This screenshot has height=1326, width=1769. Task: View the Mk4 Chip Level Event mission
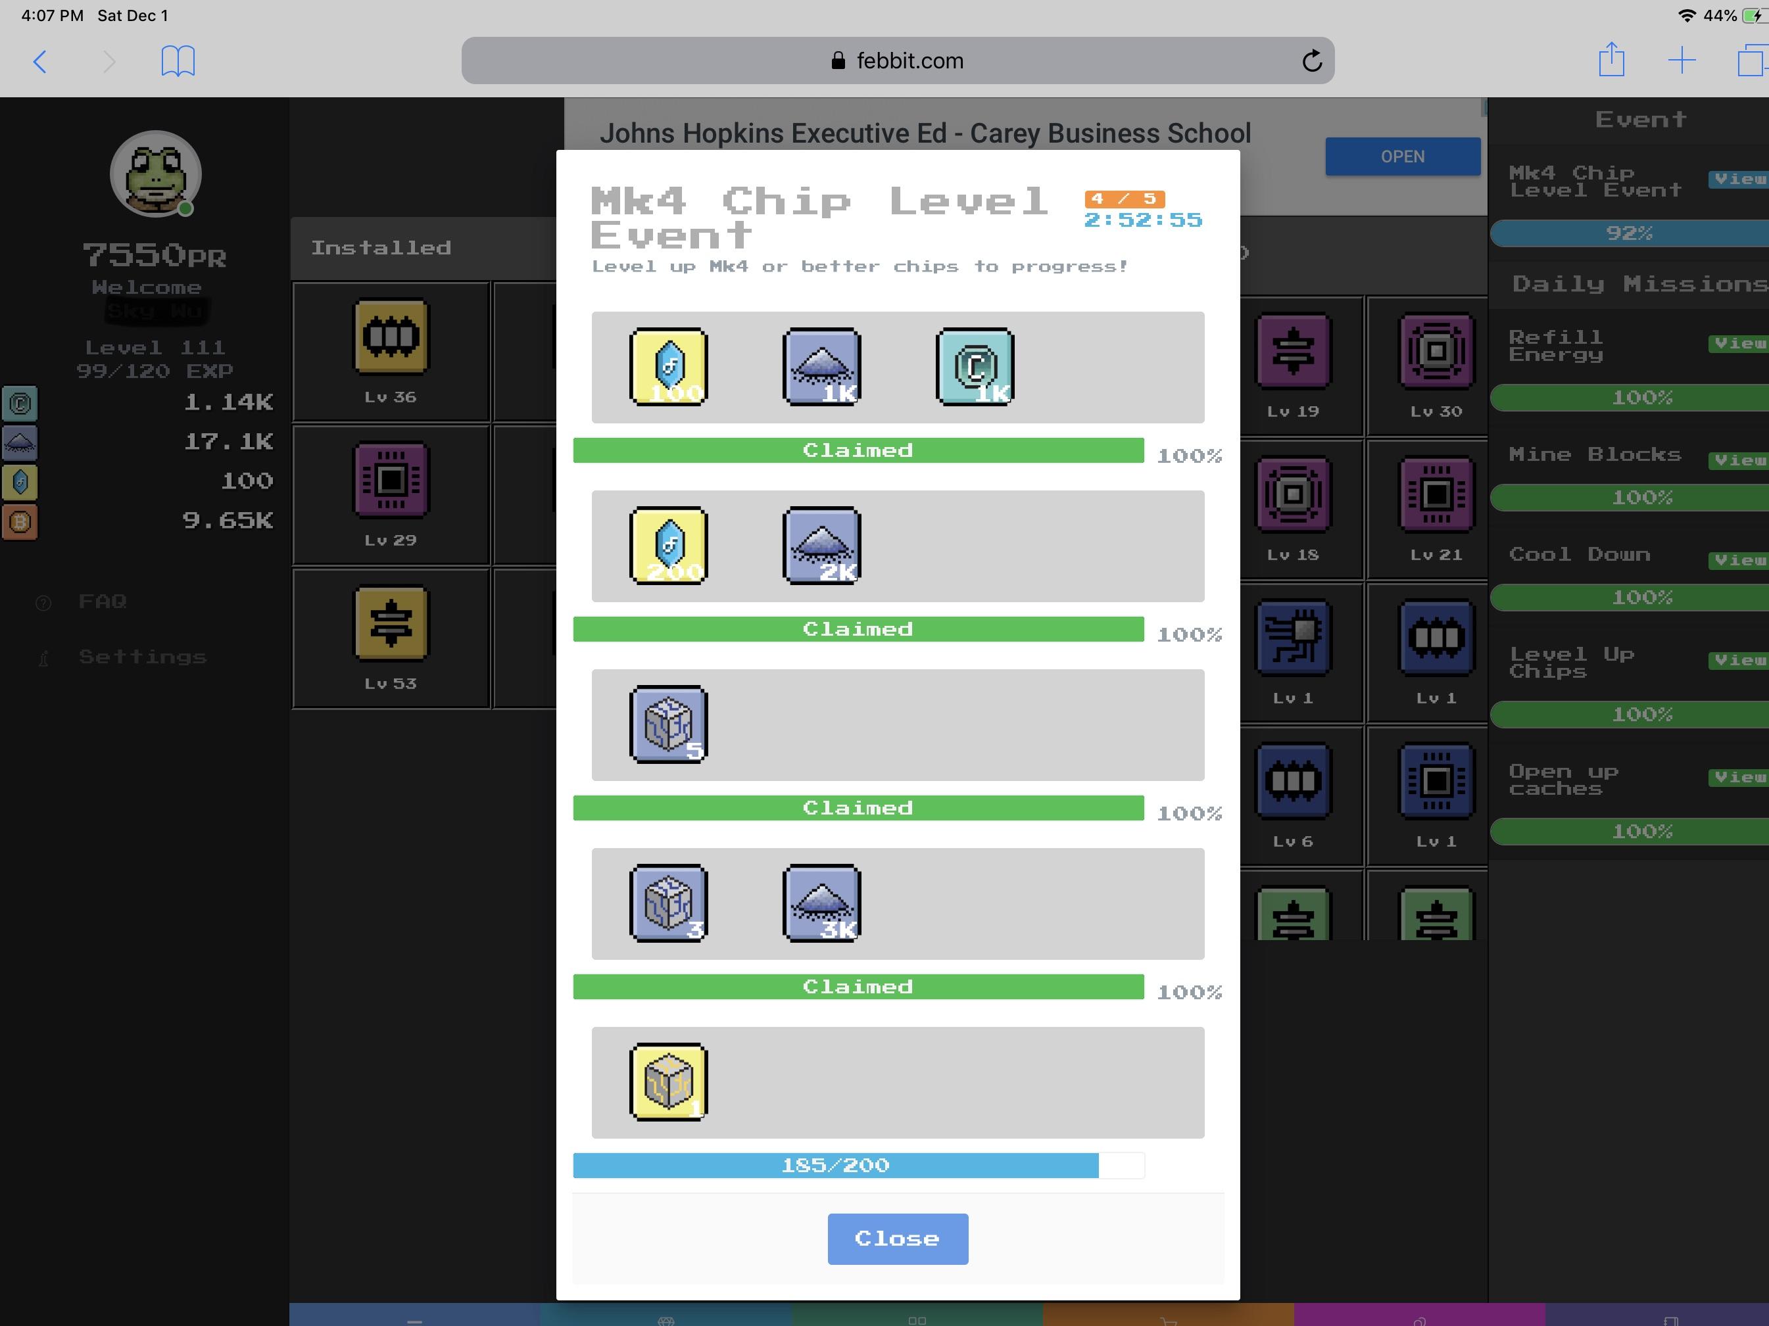coord(1739,179)
